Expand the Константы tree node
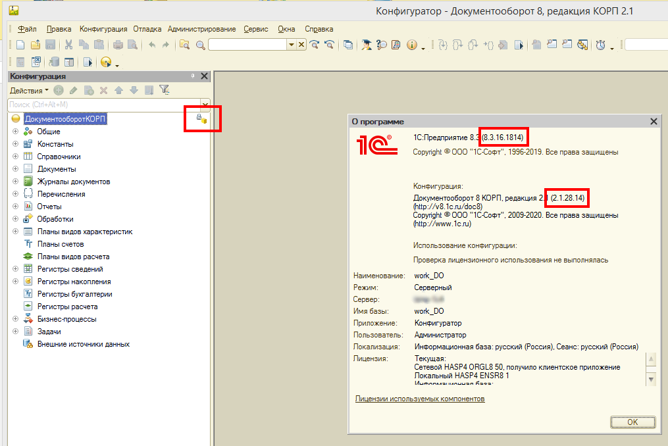Viewport: 668px width, 446px height. 15,144
